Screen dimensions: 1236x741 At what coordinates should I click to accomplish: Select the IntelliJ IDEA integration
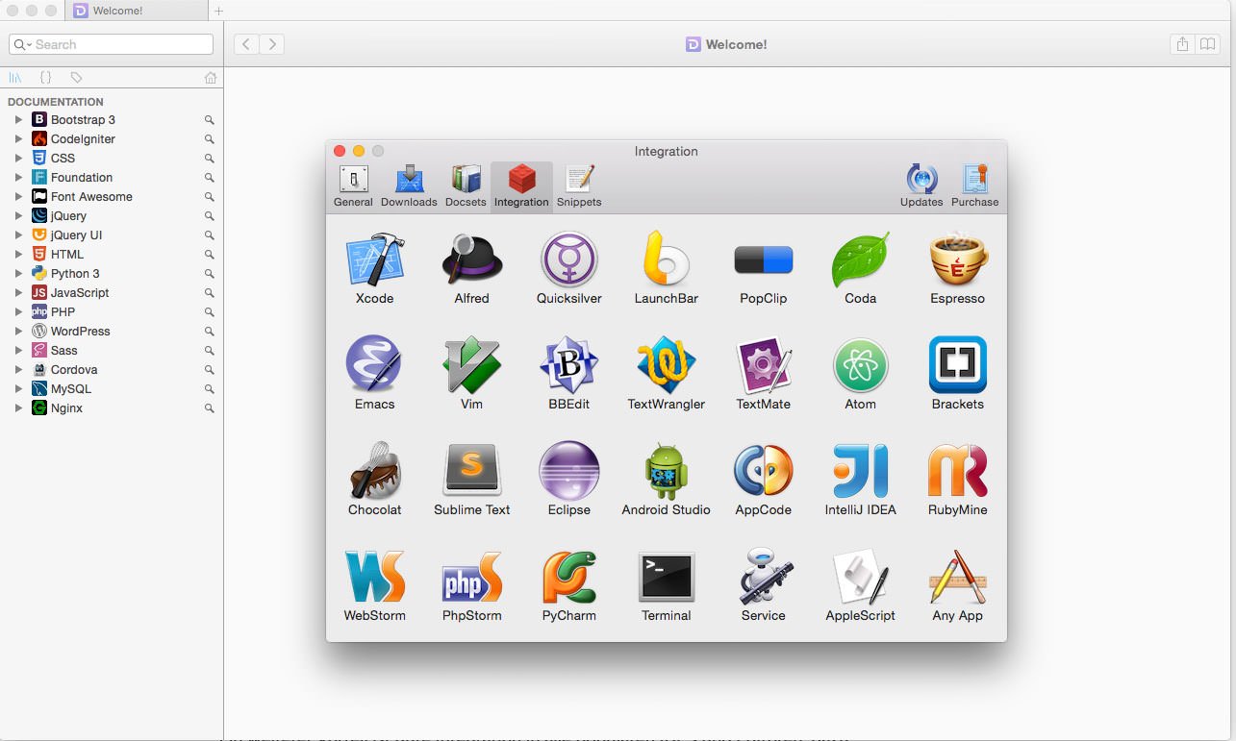[x=860, y=470]
